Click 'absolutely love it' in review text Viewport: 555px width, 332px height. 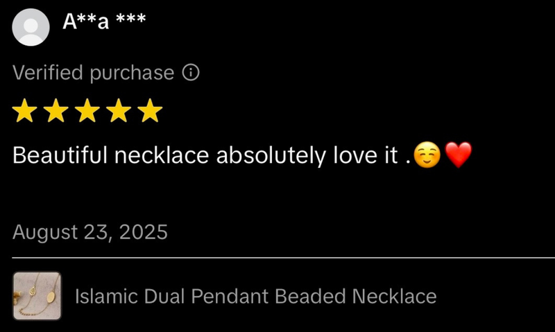point(307,155)
